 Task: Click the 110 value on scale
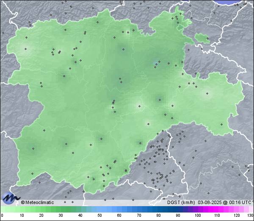217,215
